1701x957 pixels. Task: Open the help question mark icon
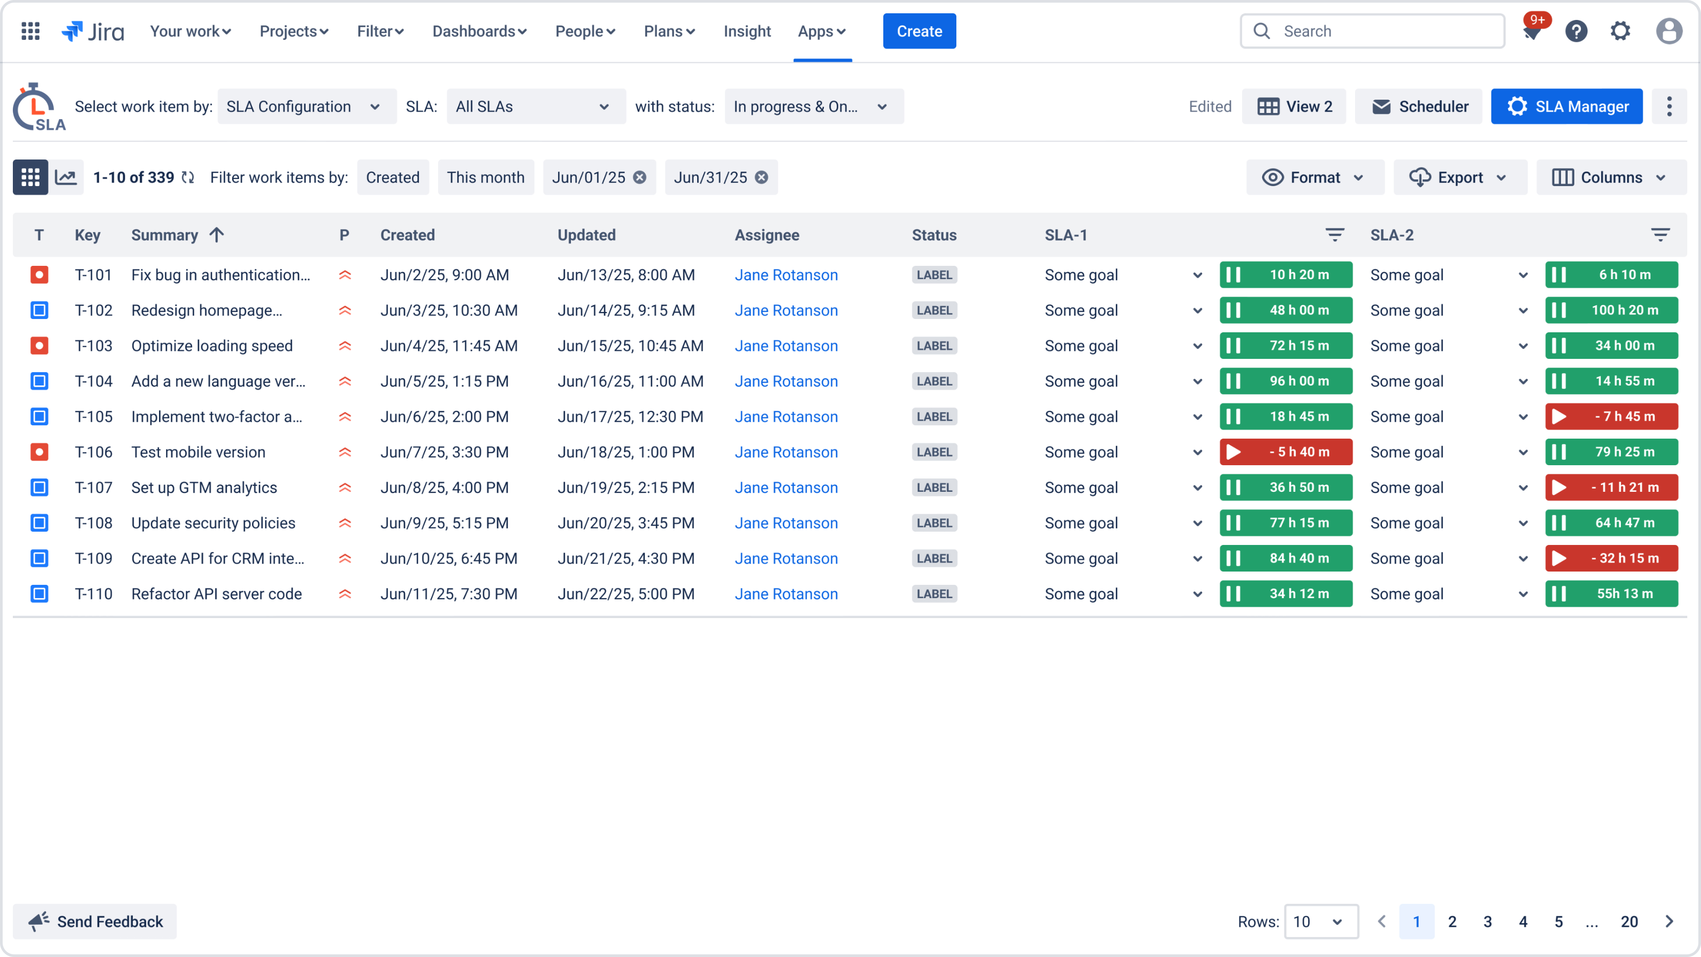[x=1576, y=31]
